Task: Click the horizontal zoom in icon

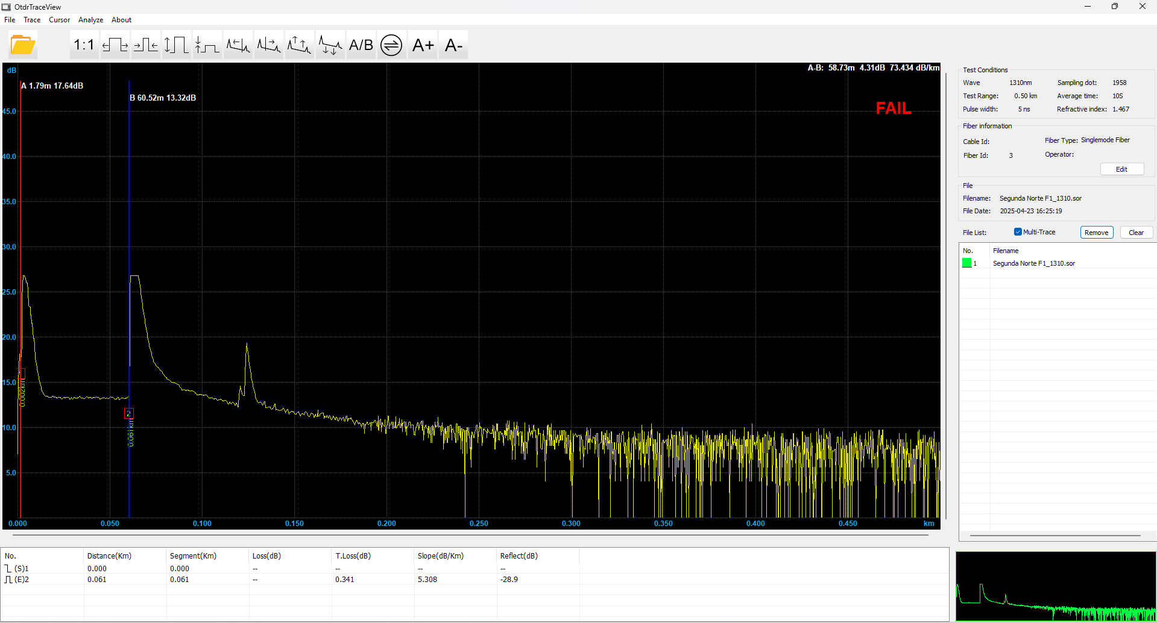Action: pyautogui.click(x=115, y=45)
